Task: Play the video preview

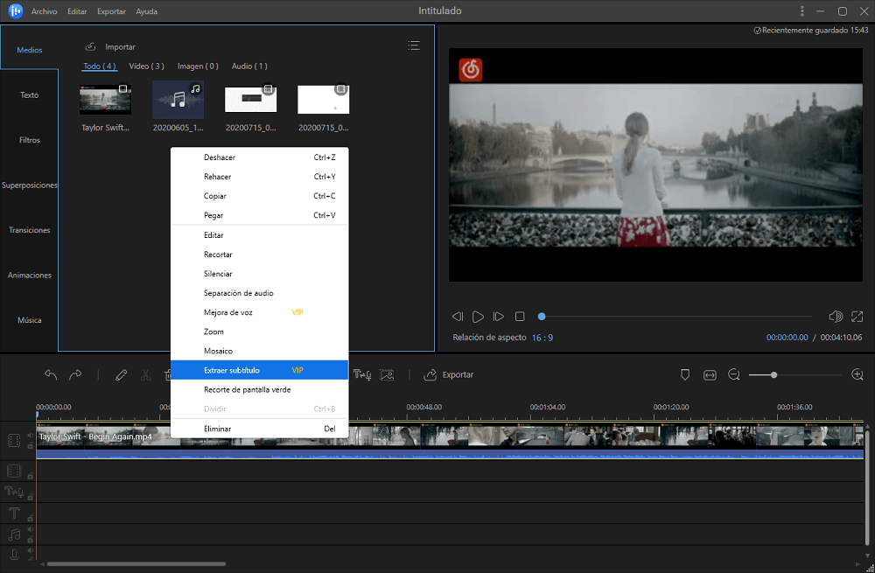Action: coord(478,317)
